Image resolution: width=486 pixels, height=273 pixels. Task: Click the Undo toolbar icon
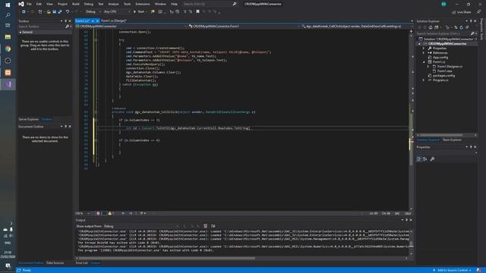tap(68, 12)
